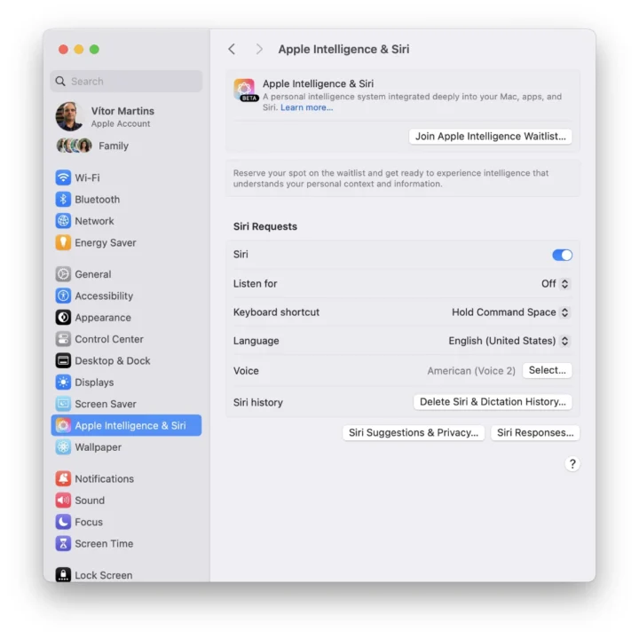The height and width of the screenshot is (639, 639).
Task: Click the Appearance icon
Action: [x=63, y=317]
